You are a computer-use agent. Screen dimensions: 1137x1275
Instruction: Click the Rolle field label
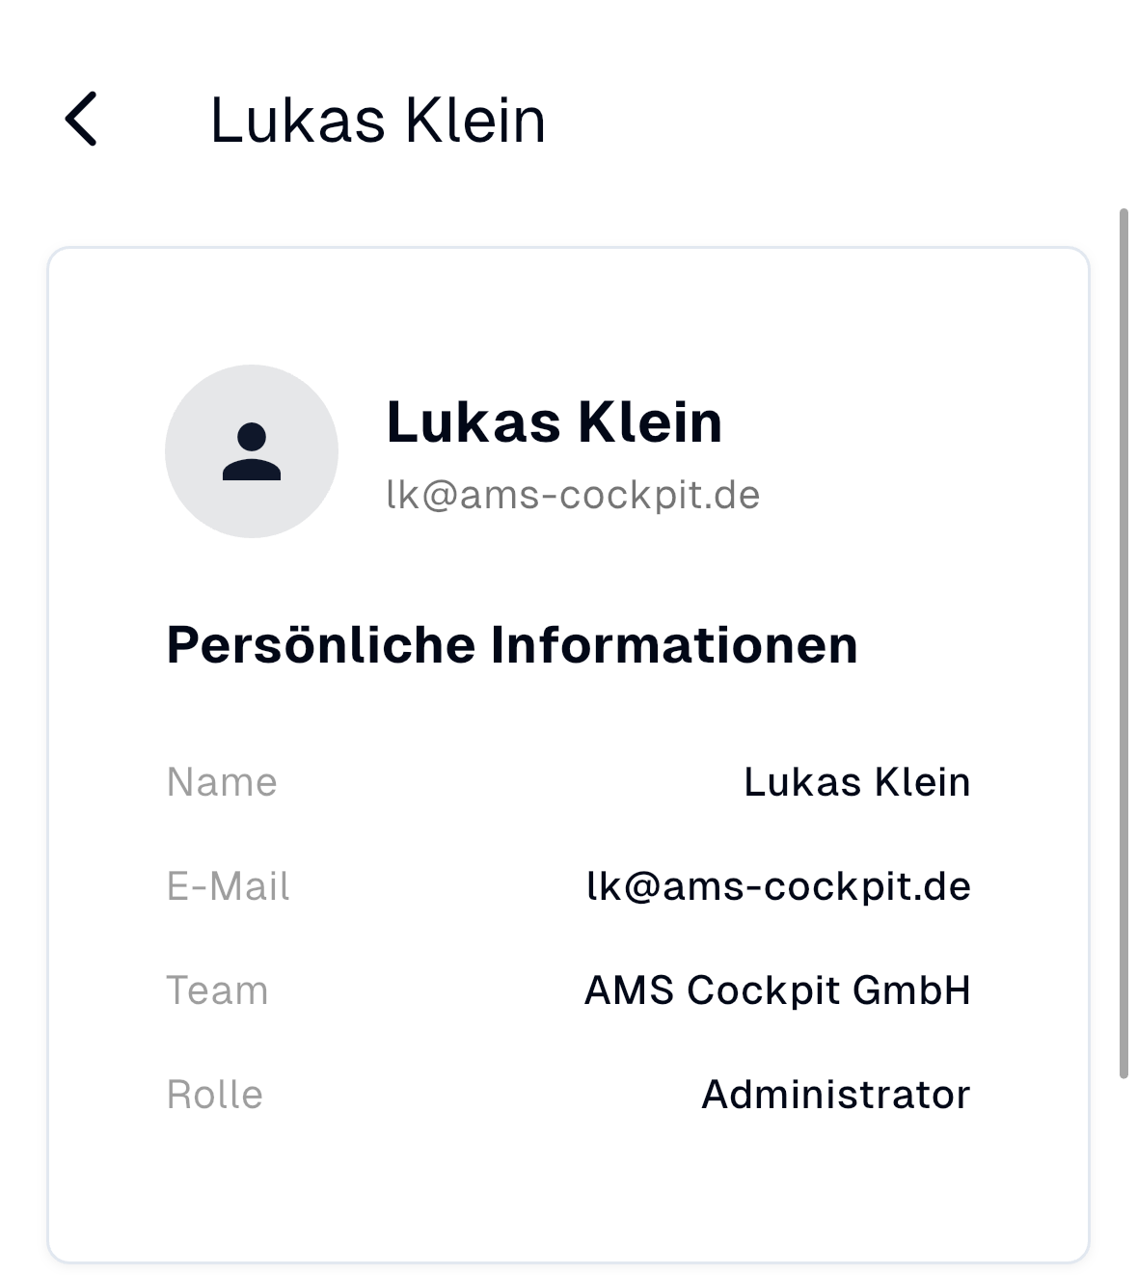pyautogui.click(x=214, y=1095)
